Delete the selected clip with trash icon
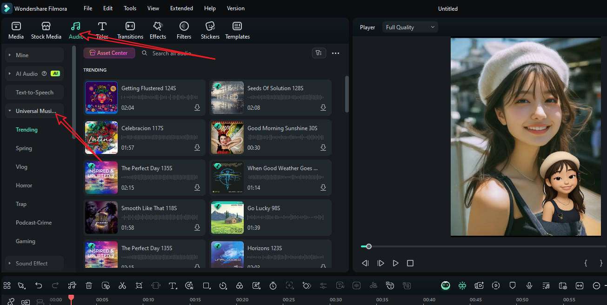The width and height of the screenshot is (607, 305). [89, 285]
